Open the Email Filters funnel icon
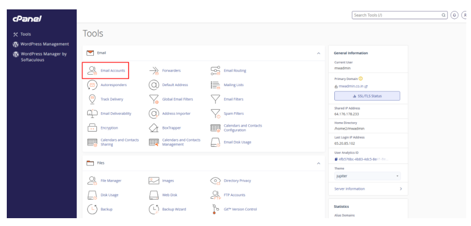The height and width of the screenshot is (226, 471). (215, 99)
